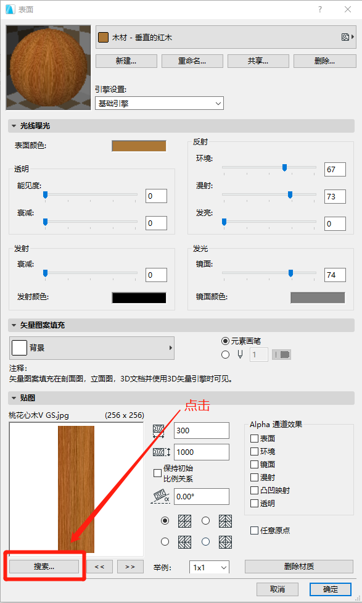Image resolution: width=362 pixels, height=603 pixels.
Task: Click the 删除... button
Action: click(325, 61)
